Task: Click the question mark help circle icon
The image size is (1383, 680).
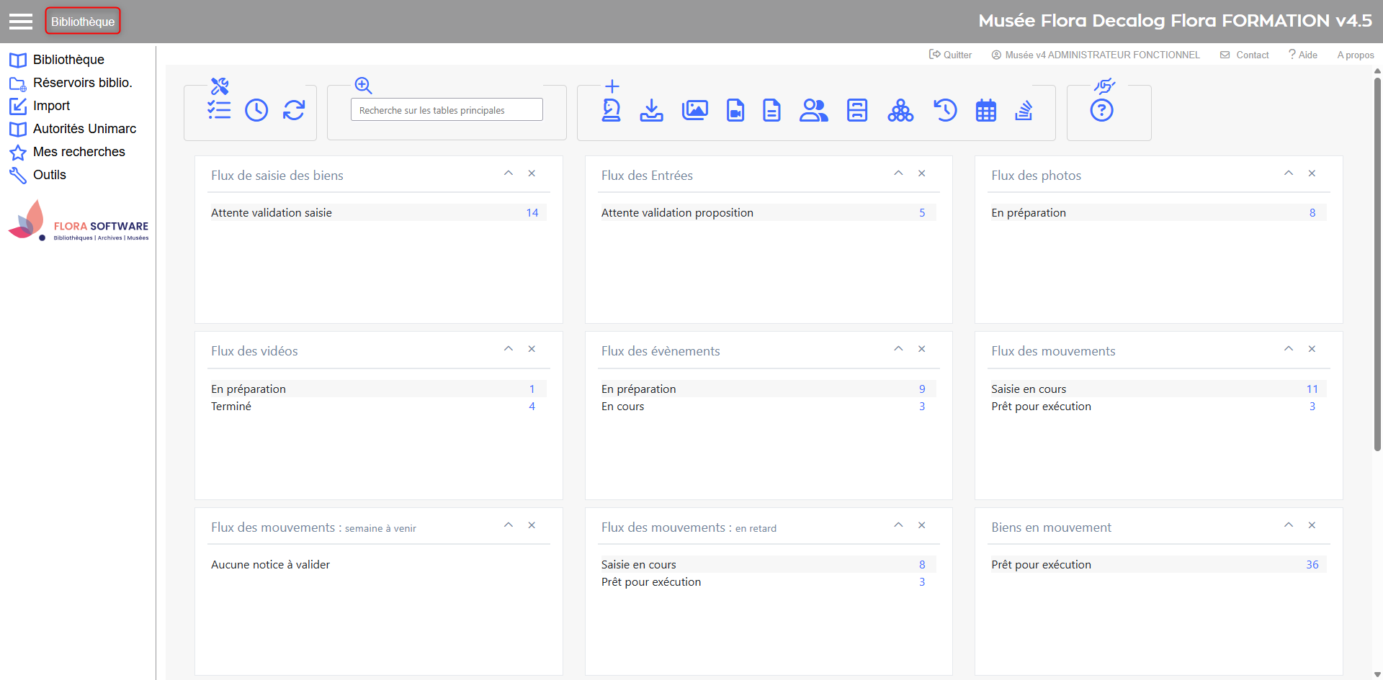Action: (1101, 111)
